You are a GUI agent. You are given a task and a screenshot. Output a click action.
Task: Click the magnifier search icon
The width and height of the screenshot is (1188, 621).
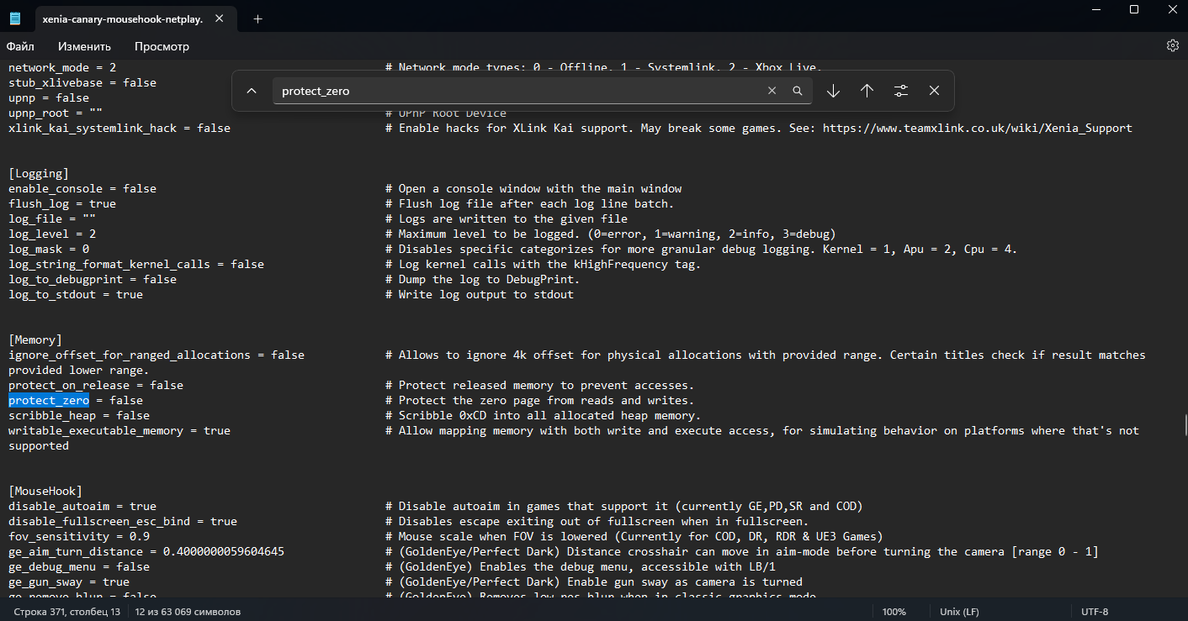click(x=798, y=91)
